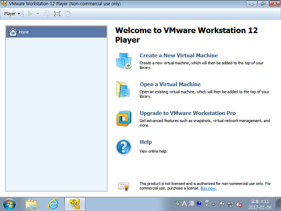Click the Open a Virtual Machine folder icon
This screenshot has height=211, width=281.
[x=123, y=89]
